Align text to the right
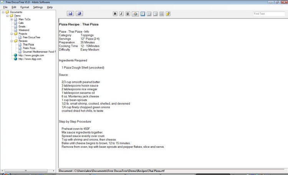The width and height of the screenshot is (288, 175). [x=156, y=14]
